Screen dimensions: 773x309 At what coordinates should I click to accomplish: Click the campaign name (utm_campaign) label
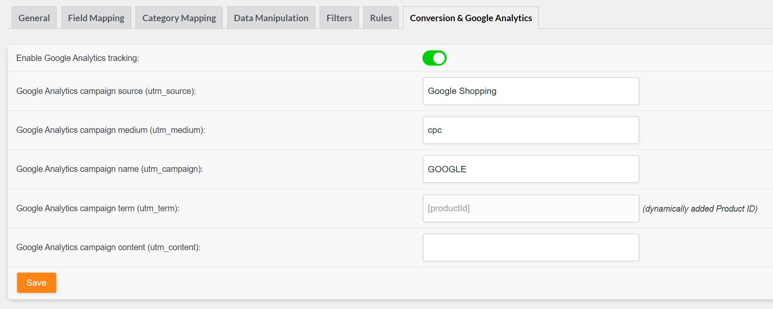pyautogui.click(x=109, y=169)
